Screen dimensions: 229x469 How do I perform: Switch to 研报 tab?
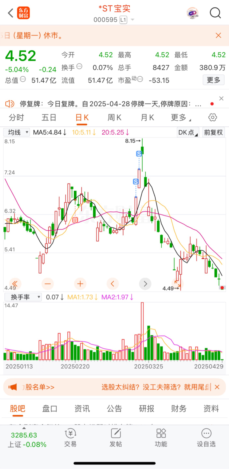(147, 409)
